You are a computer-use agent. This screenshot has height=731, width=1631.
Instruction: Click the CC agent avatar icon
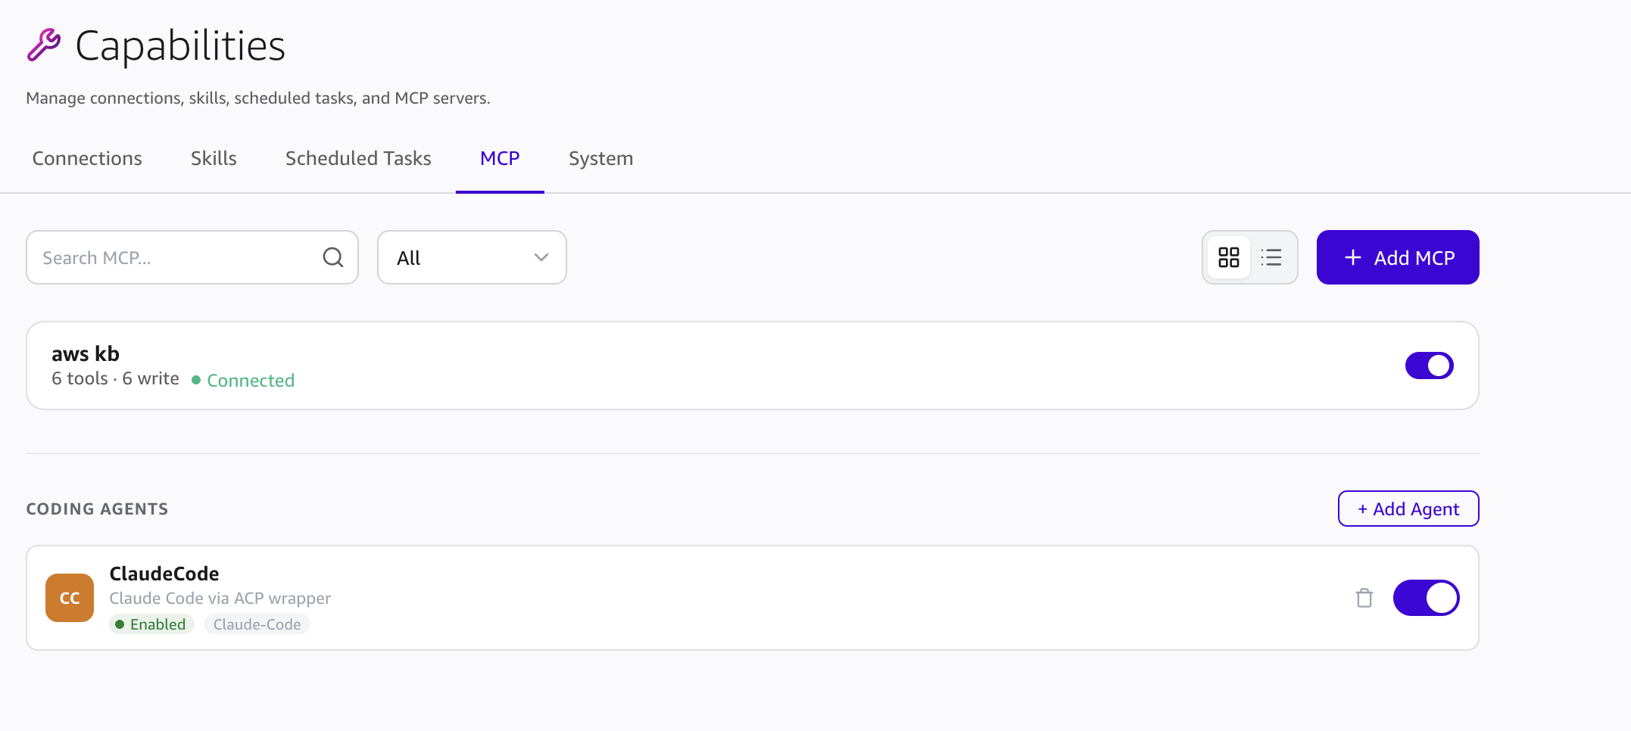[x=70, y=598]
